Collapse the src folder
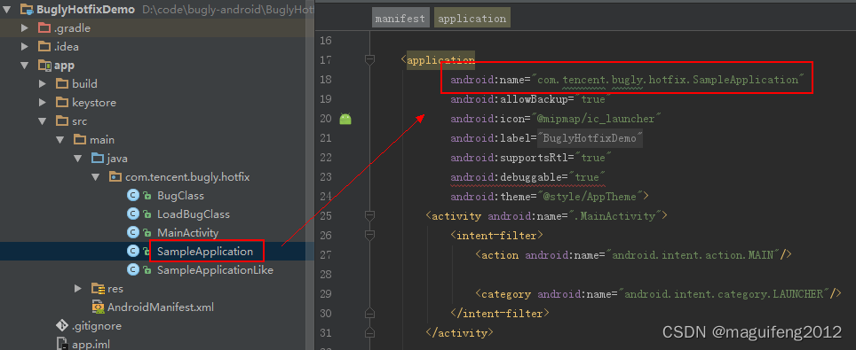Screen dimensions: 856x350 click(43, 121)
